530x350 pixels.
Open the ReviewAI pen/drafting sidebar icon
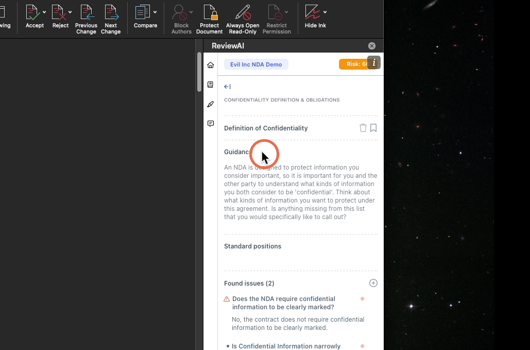211,104
